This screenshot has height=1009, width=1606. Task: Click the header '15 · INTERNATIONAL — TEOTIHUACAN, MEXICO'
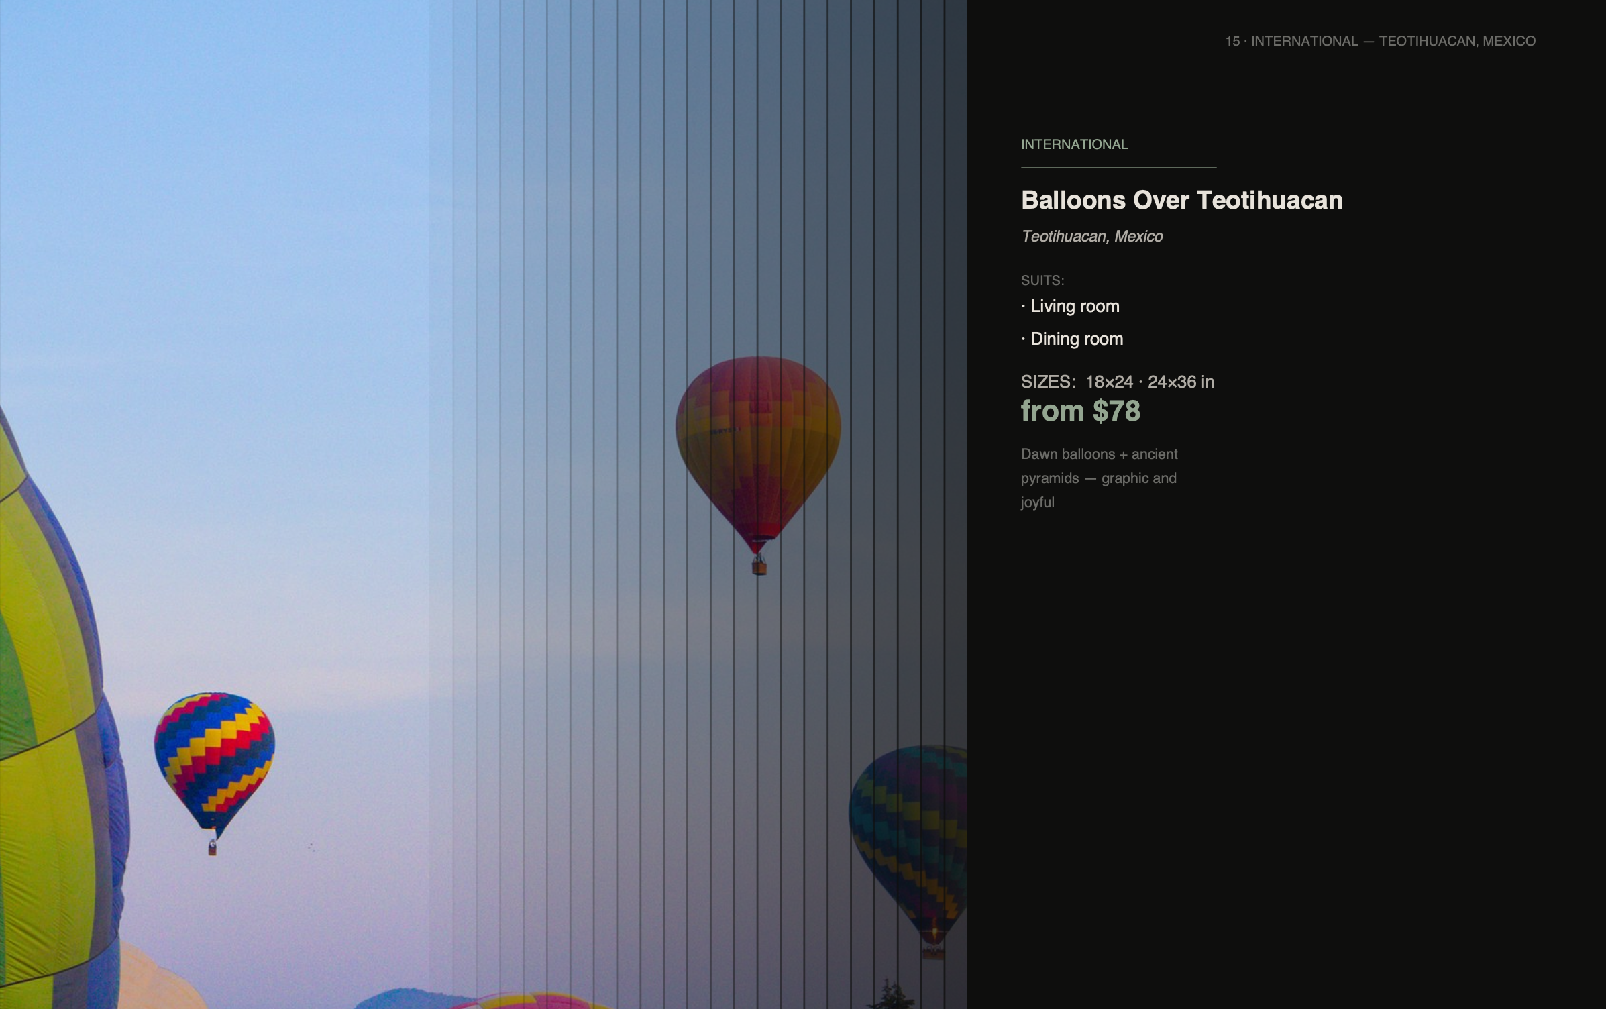1380,41
